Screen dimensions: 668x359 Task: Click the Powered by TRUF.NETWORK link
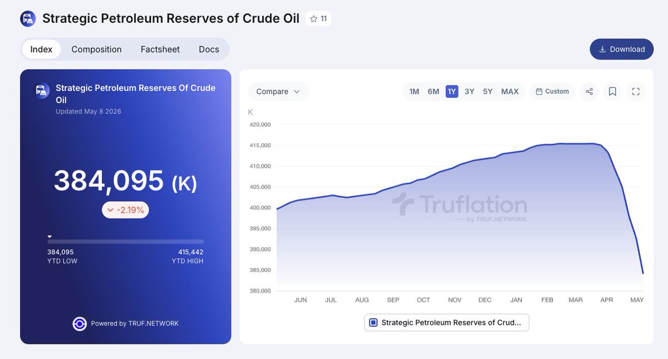click(x=135, y=323)
